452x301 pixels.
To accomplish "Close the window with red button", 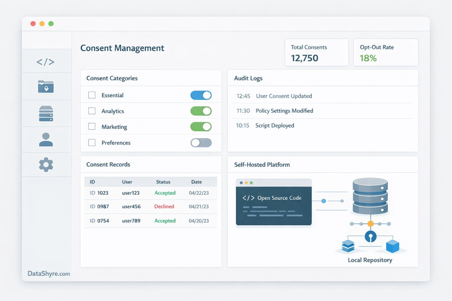I will pyautogui.click(x=33, y=24).
